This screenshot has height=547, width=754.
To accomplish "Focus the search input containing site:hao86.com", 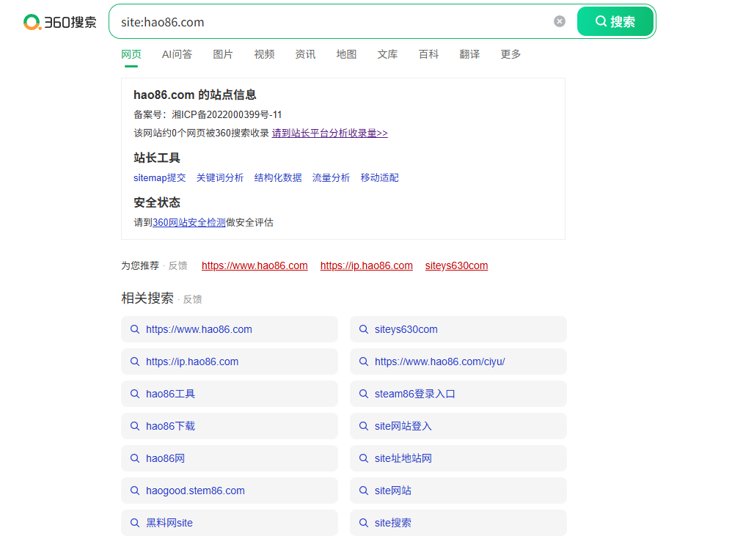I will click(x=332, y=22).
